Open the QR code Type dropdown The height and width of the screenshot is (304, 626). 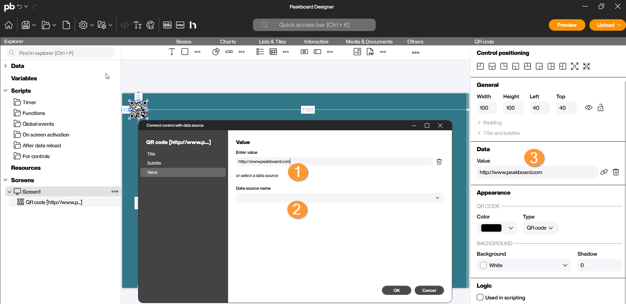point(540,228)
